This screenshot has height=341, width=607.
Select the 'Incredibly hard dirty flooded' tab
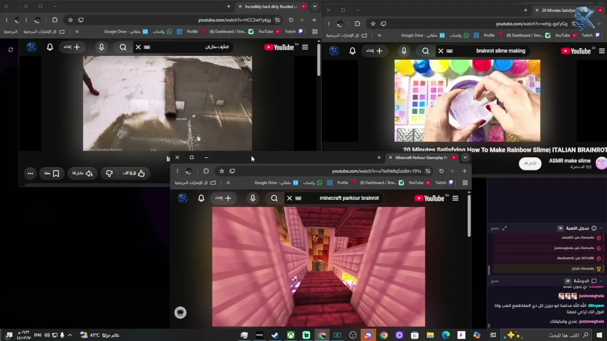273,7
